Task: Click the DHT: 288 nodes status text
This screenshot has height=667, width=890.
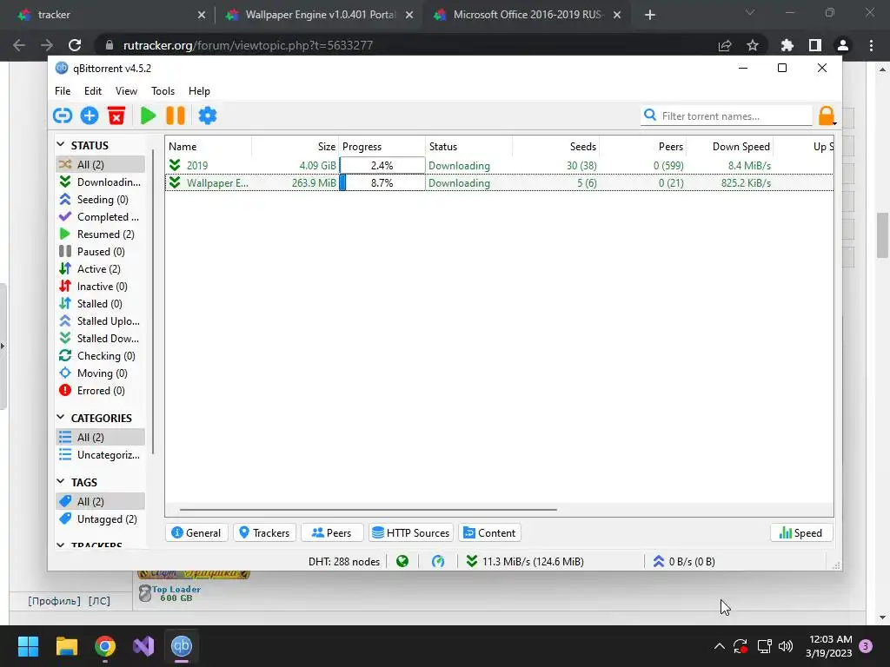Action: (x=344, y=562)
